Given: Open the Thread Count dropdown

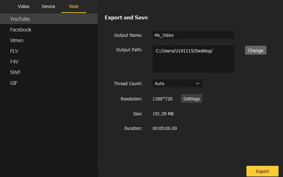Looking at the screenshot, I should (177, 83).
